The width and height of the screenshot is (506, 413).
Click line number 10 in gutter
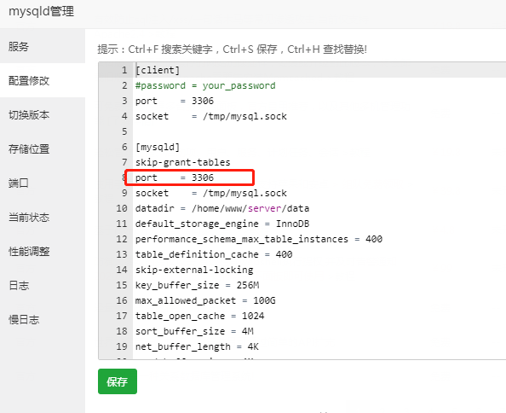pyautogui.click(x=122, y=208)
